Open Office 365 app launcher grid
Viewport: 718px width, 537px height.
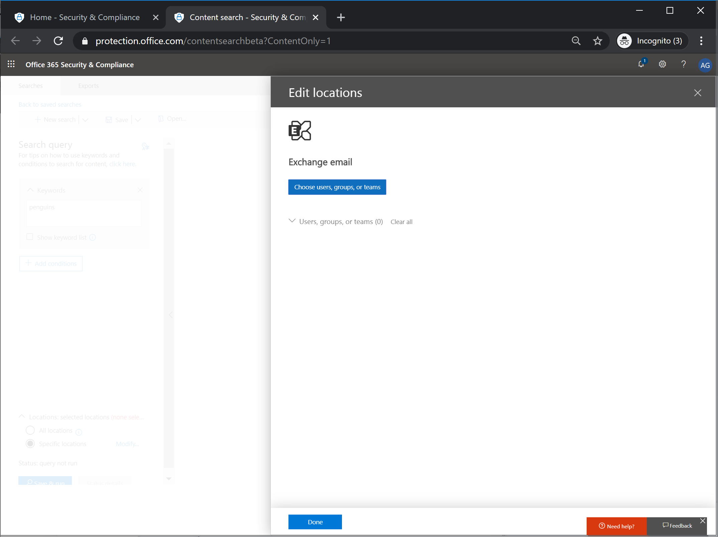click(11, 64)
